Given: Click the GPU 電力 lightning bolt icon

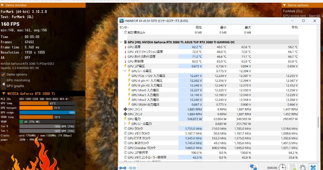Looking at the screenshot, I should pos(125,119).
